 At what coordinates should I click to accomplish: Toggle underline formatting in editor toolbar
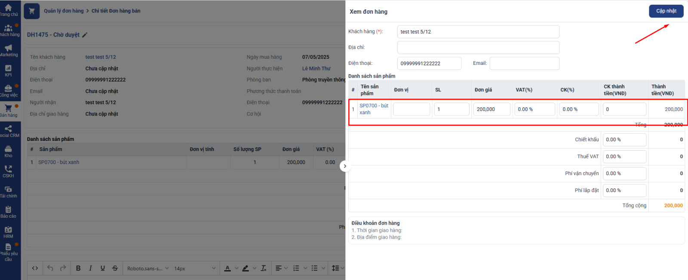point(102,268)
